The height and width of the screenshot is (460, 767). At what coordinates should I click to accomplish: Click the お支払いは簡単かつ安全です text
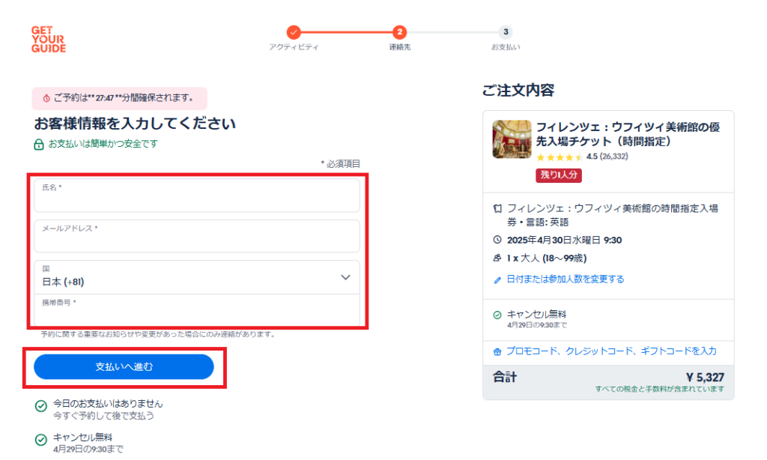(103, 144)
